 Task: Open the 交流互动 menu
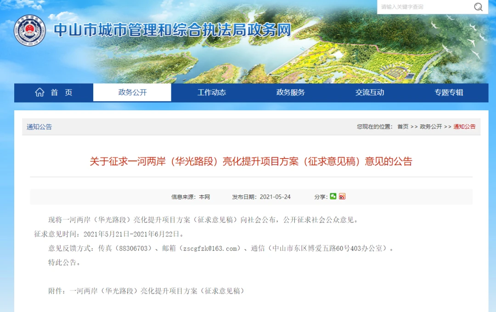tap(369, 92)
